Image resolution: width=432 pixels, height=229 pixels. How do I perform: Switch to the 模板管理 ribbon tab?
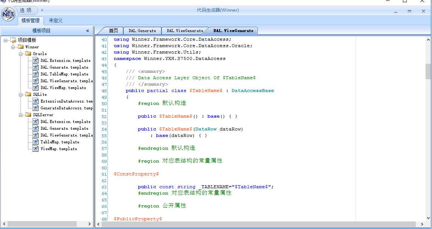[x=31, y=20]
